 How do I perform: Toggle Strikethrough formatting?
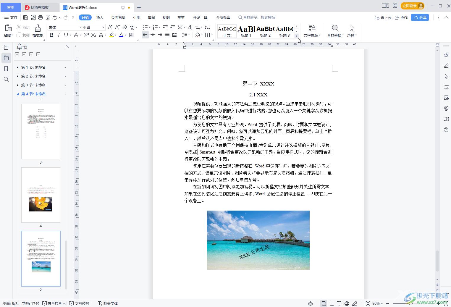[76, 35]
